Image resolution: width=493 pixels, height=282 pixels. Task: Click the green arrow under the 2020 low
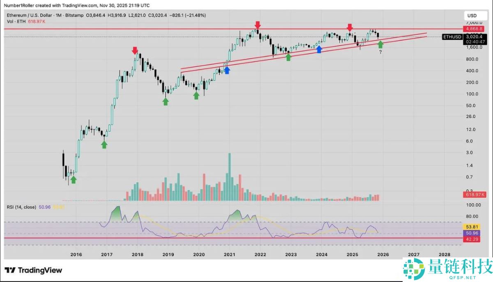click(x=196, y=95)
